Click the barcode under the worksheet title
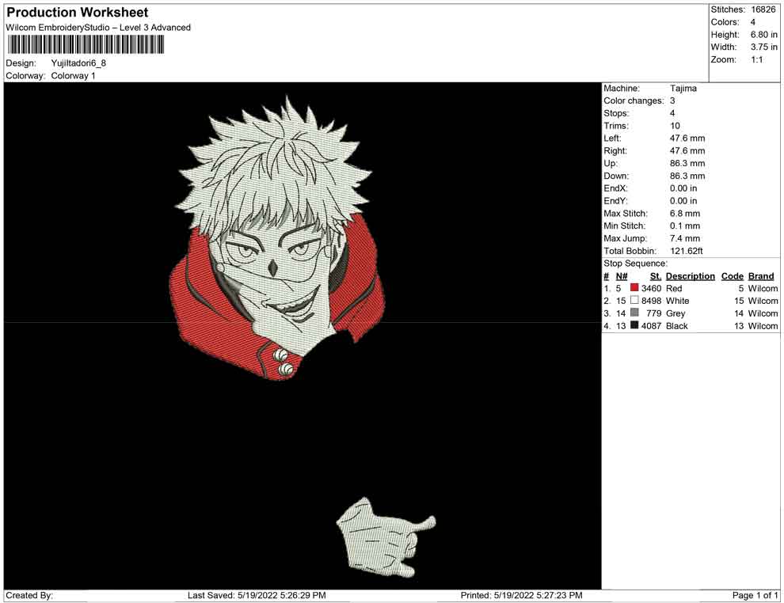 [85, 44]
